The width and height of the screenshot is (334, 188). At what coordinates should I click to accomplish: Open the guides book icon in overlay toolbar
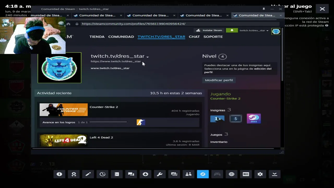coord(117,174)
